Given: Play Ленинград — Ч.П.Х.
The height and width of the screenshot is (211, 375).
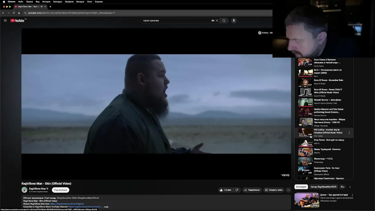Looking at the screenshot, I should (324, 161).
